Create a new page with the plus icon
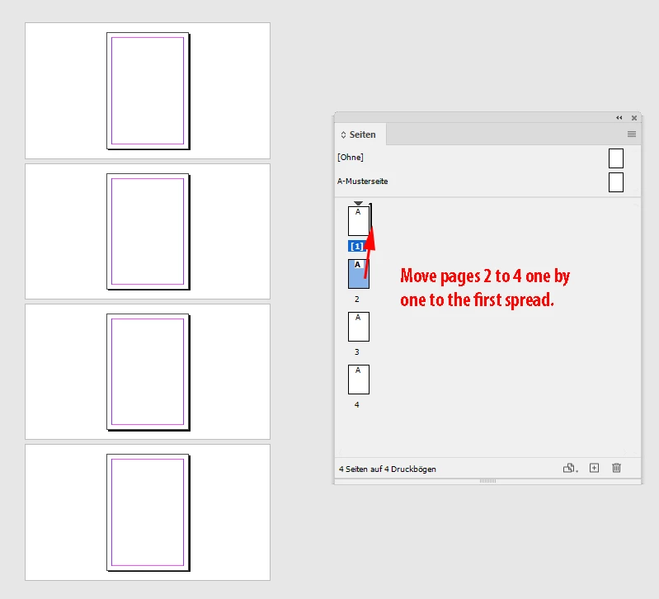Viewport: 659px width, 599px height. click(x=594, y=468)
